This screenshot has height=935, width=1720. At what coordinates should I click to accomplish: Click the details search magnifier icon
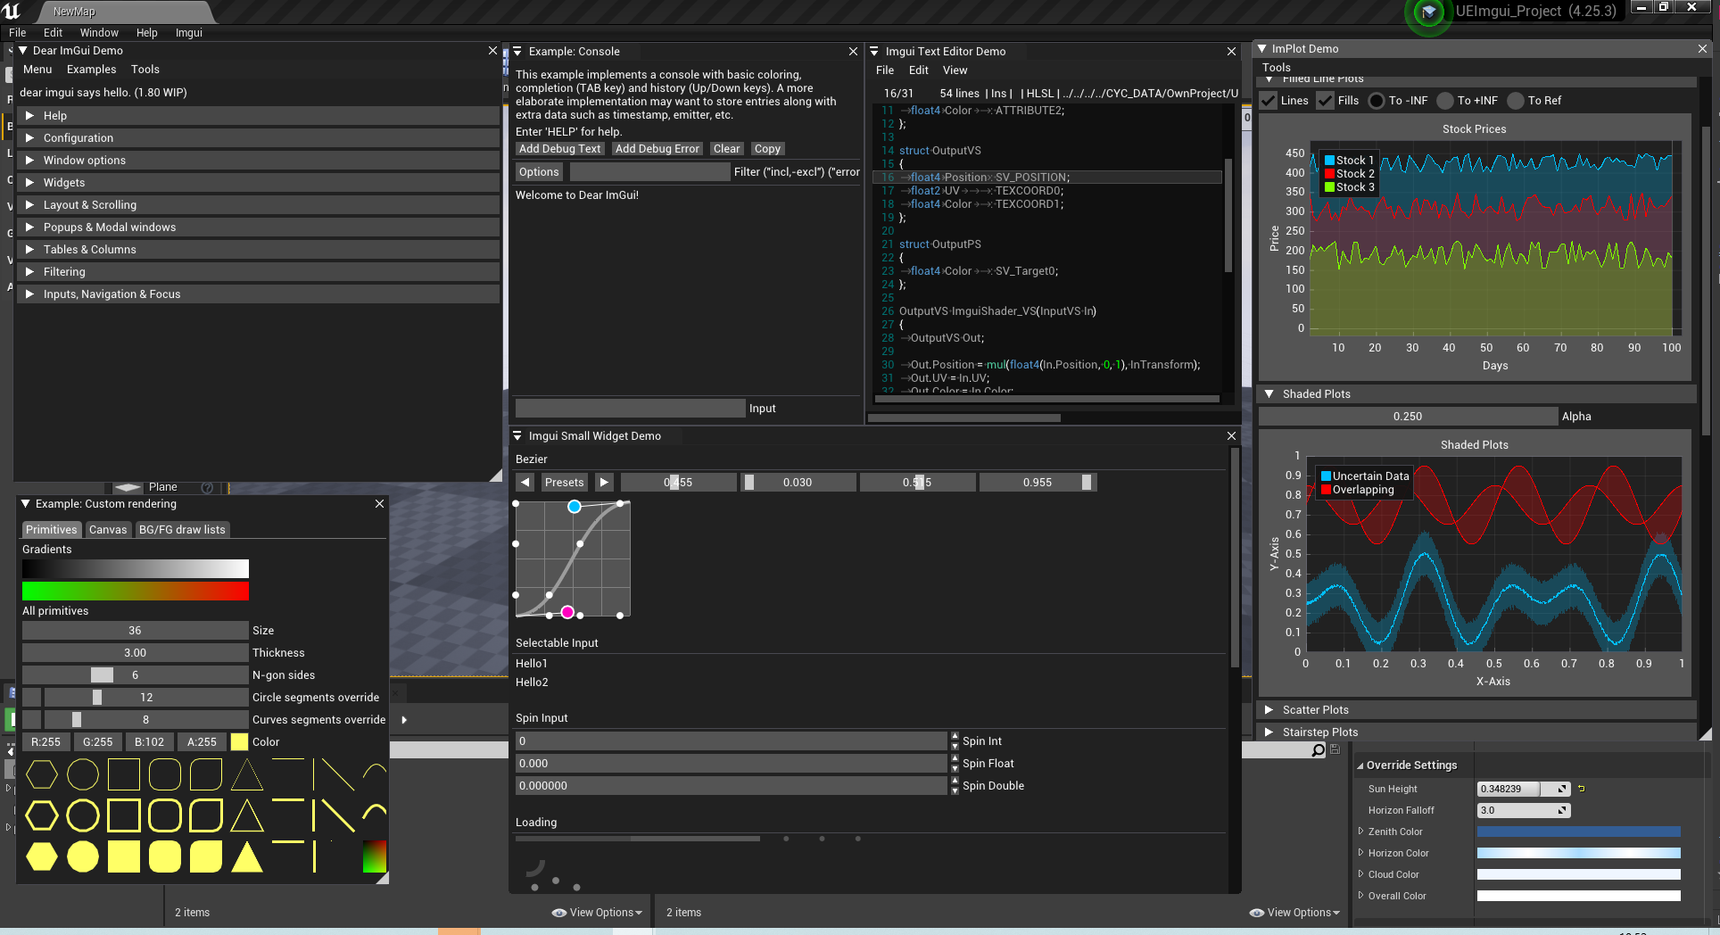pos(1318,750)
